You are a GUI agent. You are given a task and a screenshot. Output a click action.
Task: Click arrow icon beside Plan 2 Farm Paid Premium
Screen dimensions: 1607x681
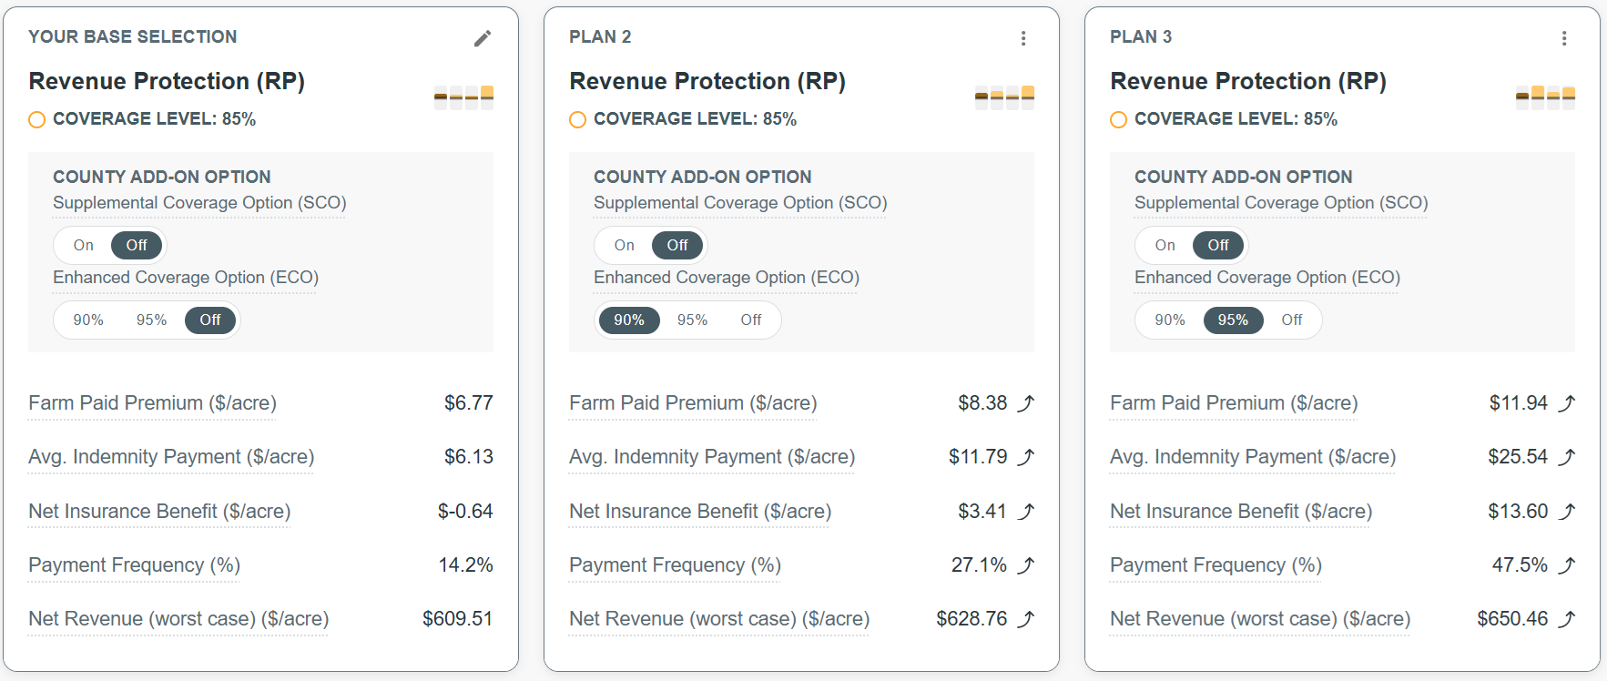1026,403
